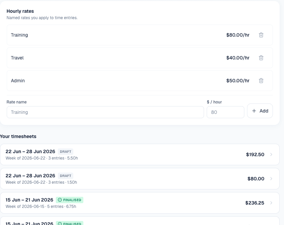Click the $50.00/hr rate value
This screenshot has width=284, height=225.
tap(238, 81)
